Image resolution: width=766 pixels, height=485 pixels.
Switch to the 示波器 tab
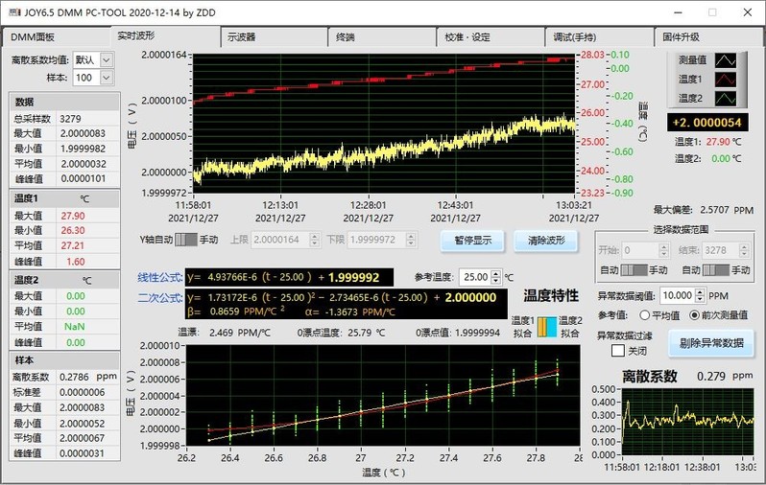coord(241,36)
